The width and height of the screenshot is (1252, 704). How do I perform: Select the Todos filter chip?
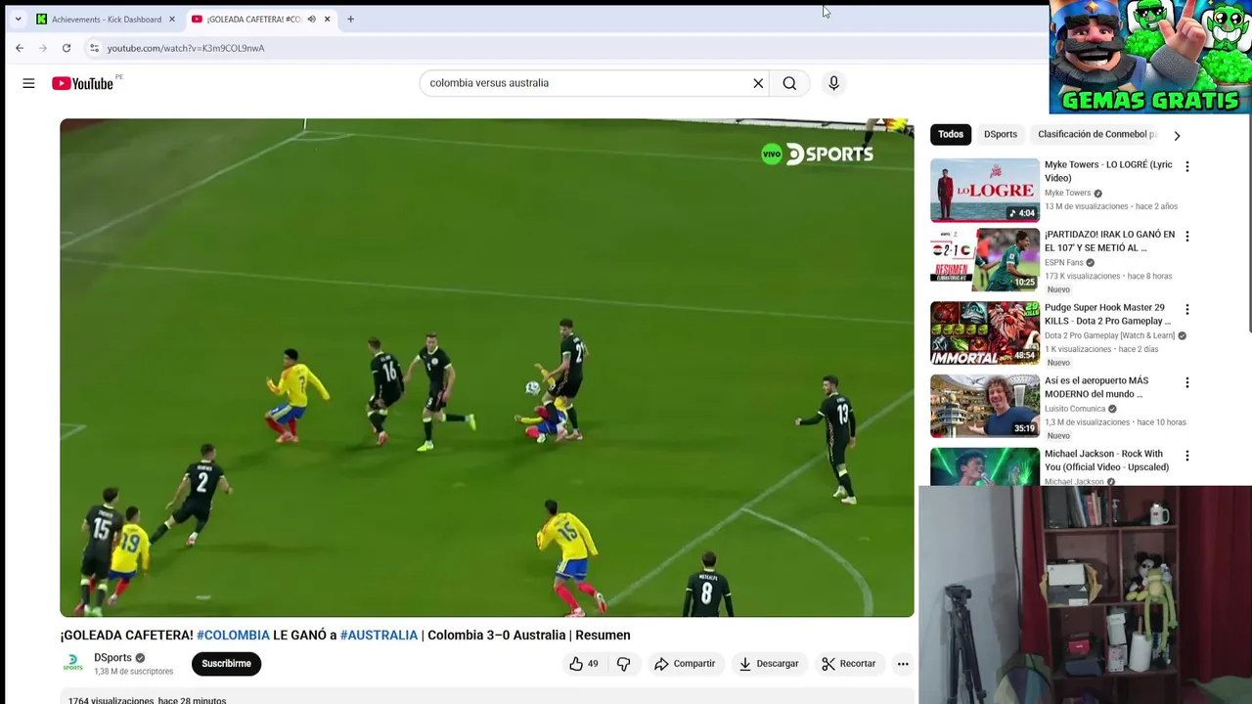[951, 134]
